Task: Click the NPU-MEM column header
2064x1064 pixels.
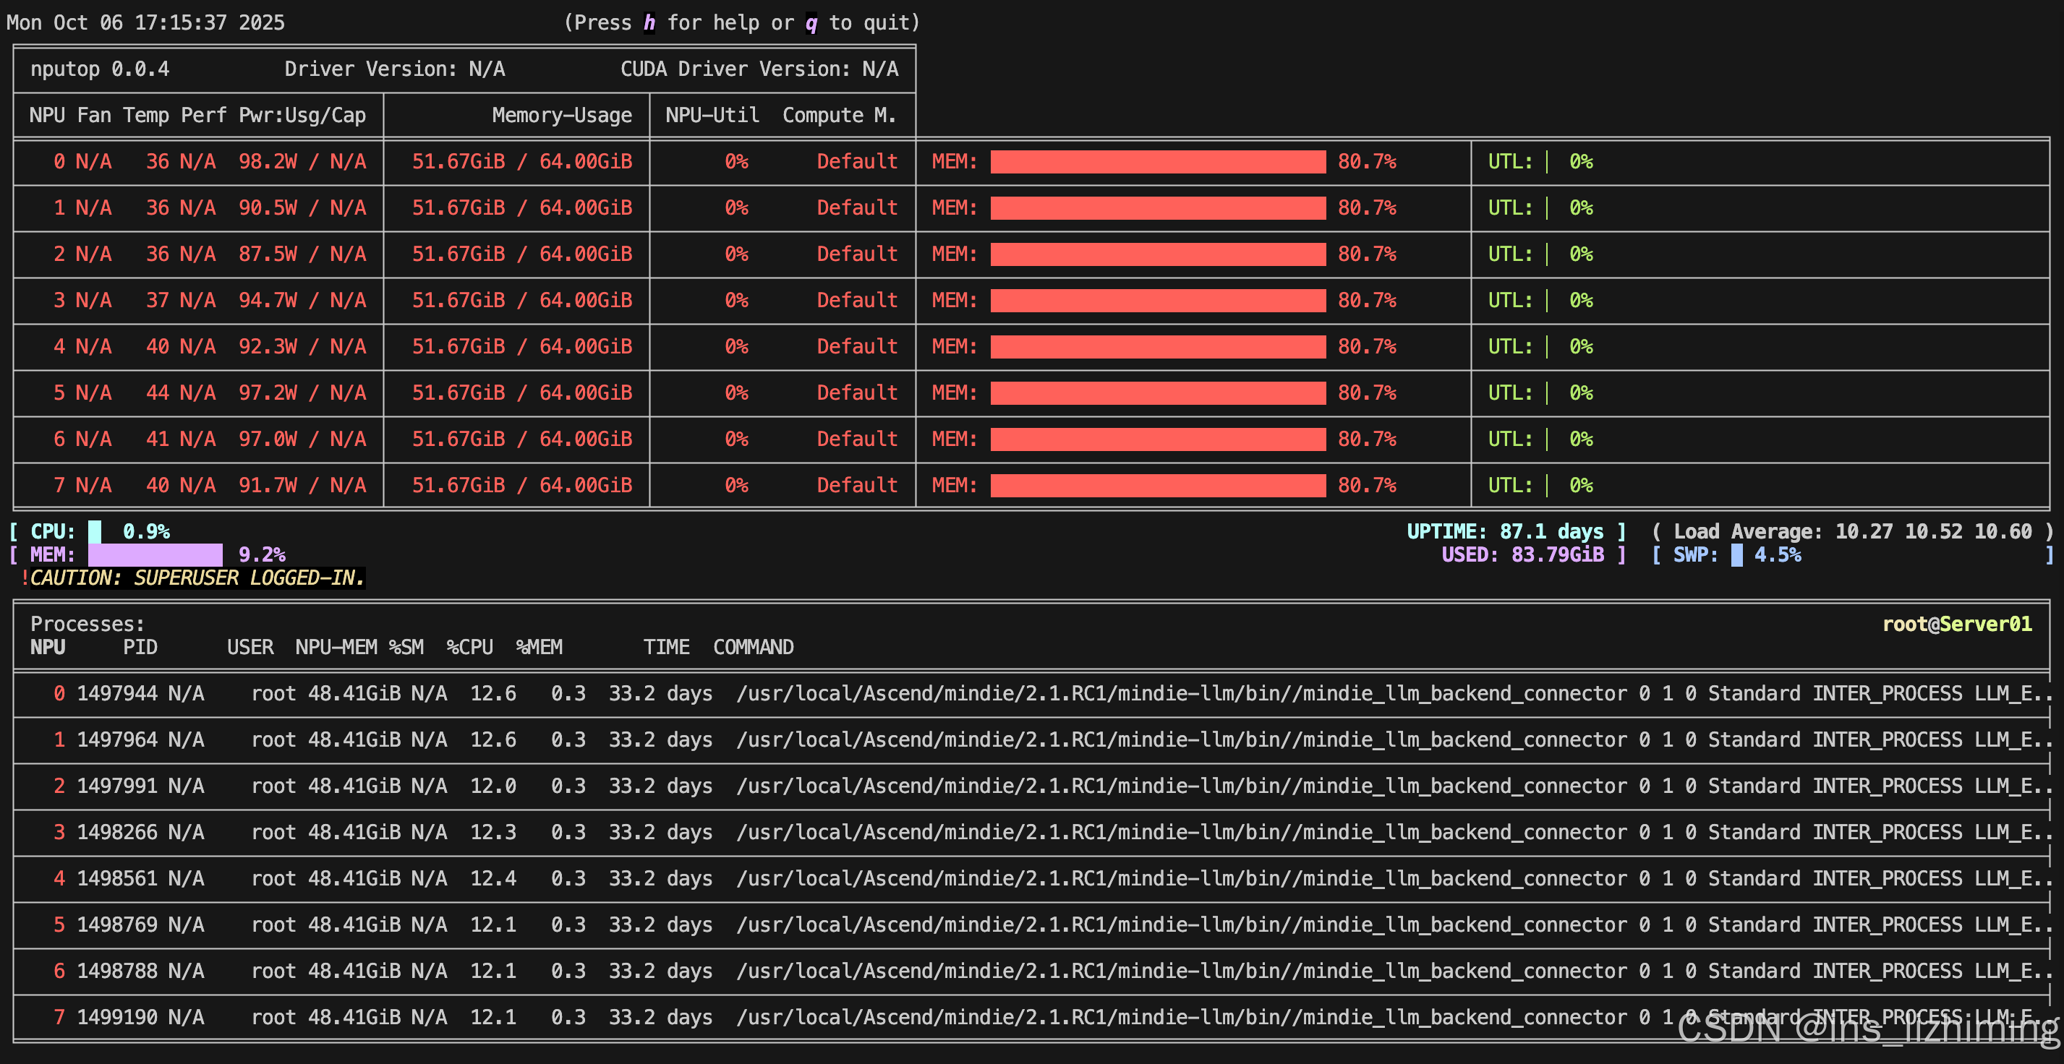Action: click(336, 647)
